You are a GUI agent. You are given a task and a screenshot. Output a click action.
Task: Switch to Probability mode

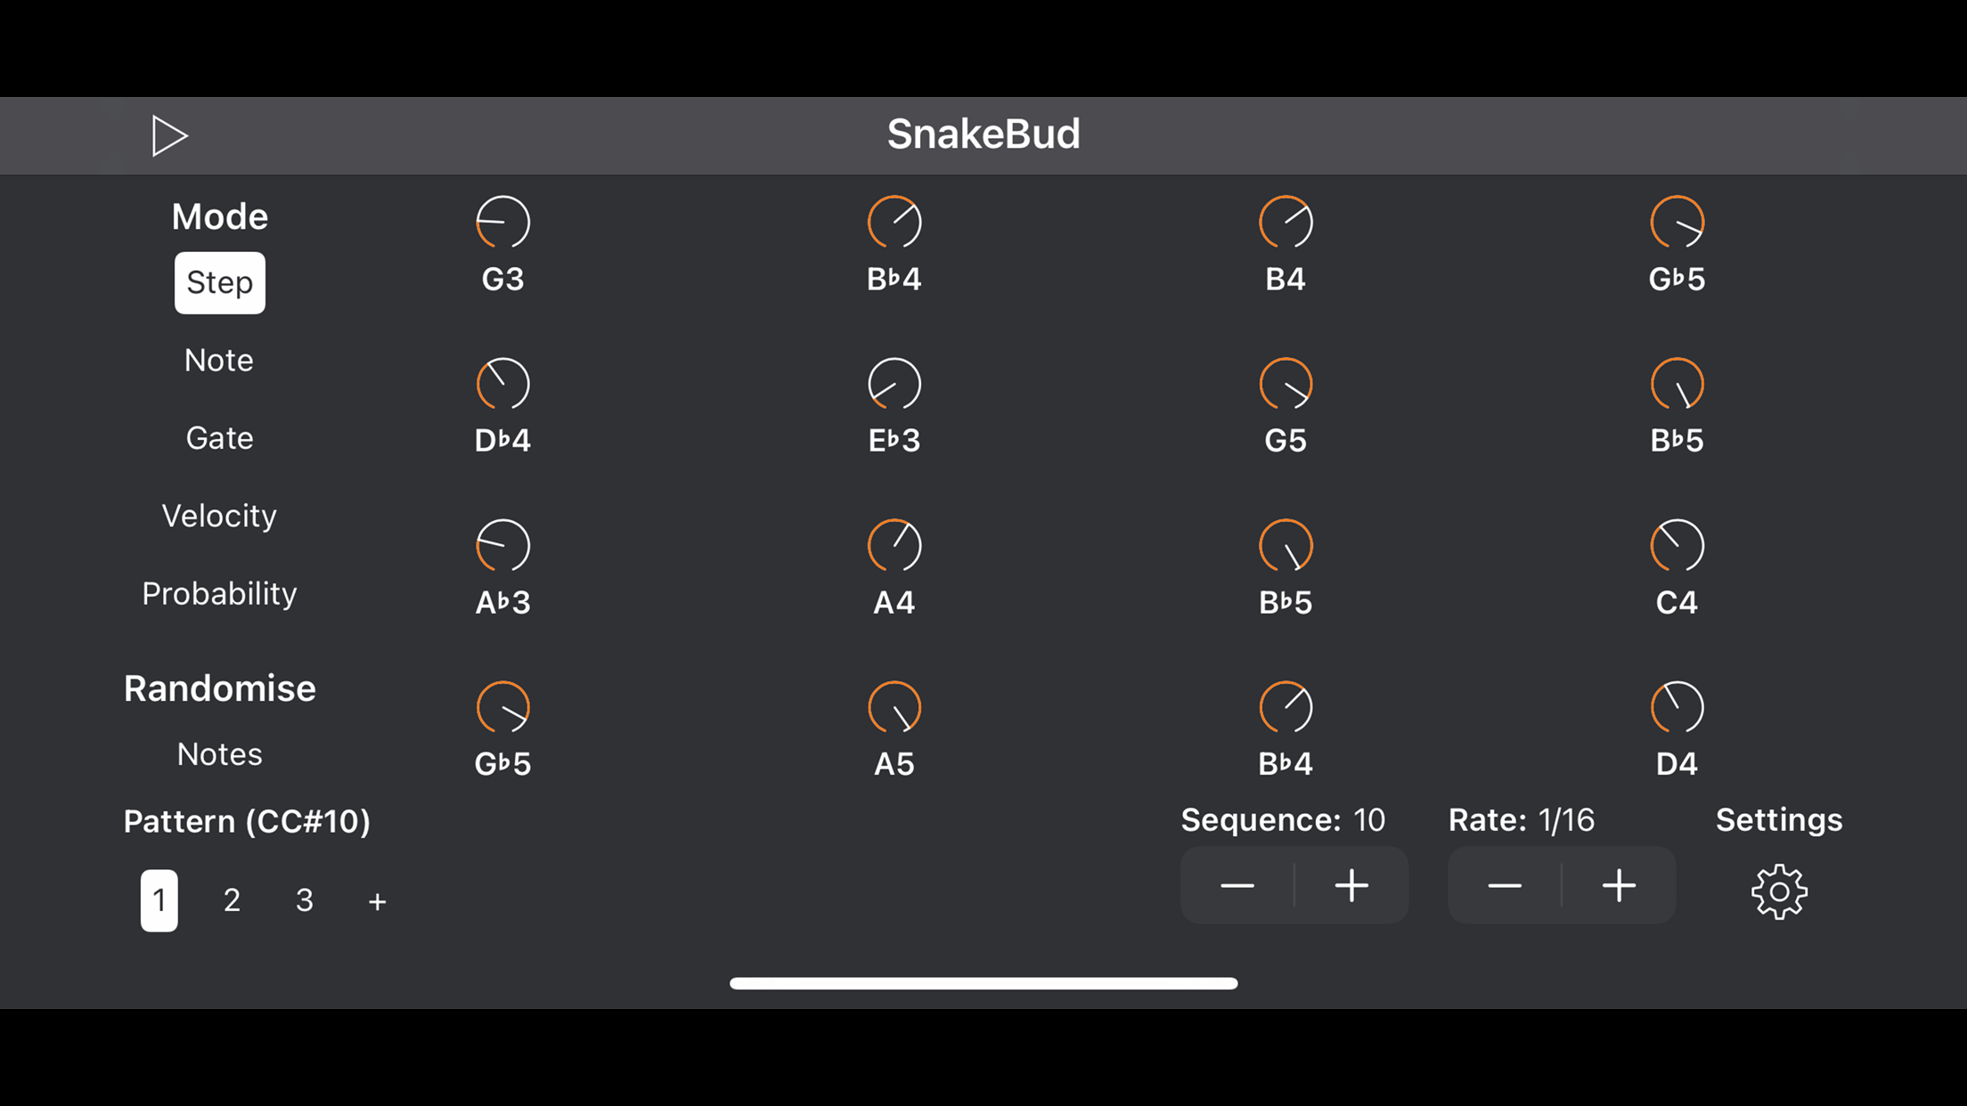click(x=219, y=594)
